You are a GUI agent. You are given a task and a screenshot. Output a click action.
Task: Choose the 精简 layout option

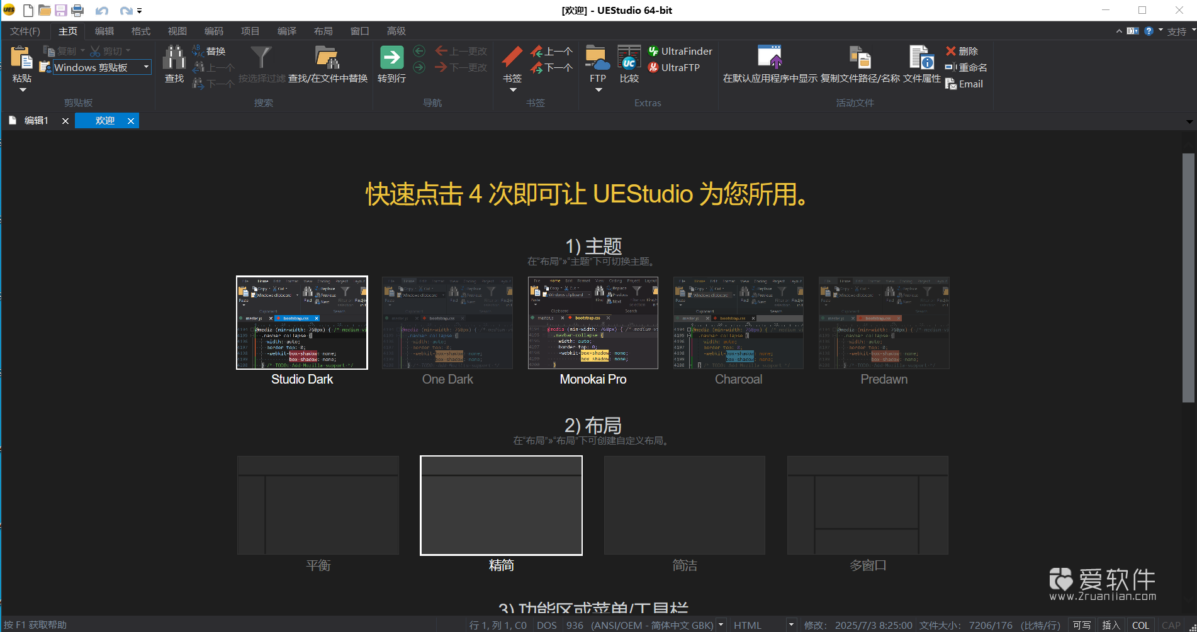coord(501,505)
